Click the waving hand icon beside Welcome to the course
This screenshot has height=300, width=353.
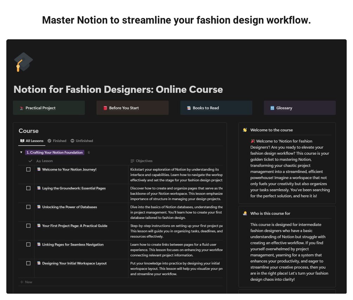[x=245, y=130]
